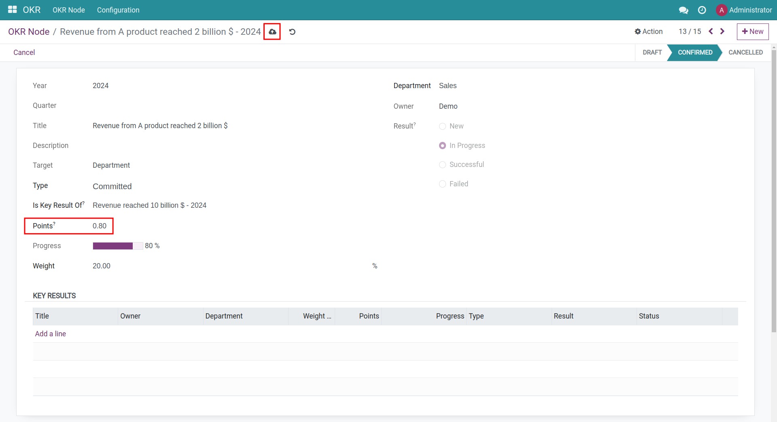Select the Successful result radio option
777x422 pixels.
(442, 165)
